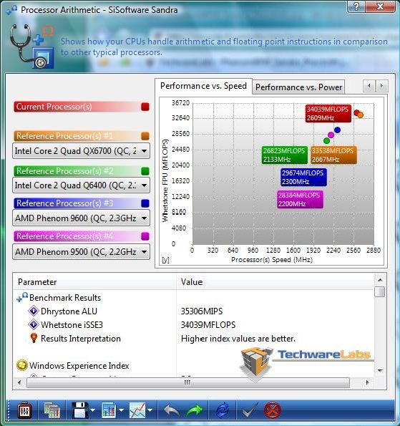This screenshot has height=426, width=400.
Task: Click the red cancel icon in toolbar
Action: [x=272, y=410]
